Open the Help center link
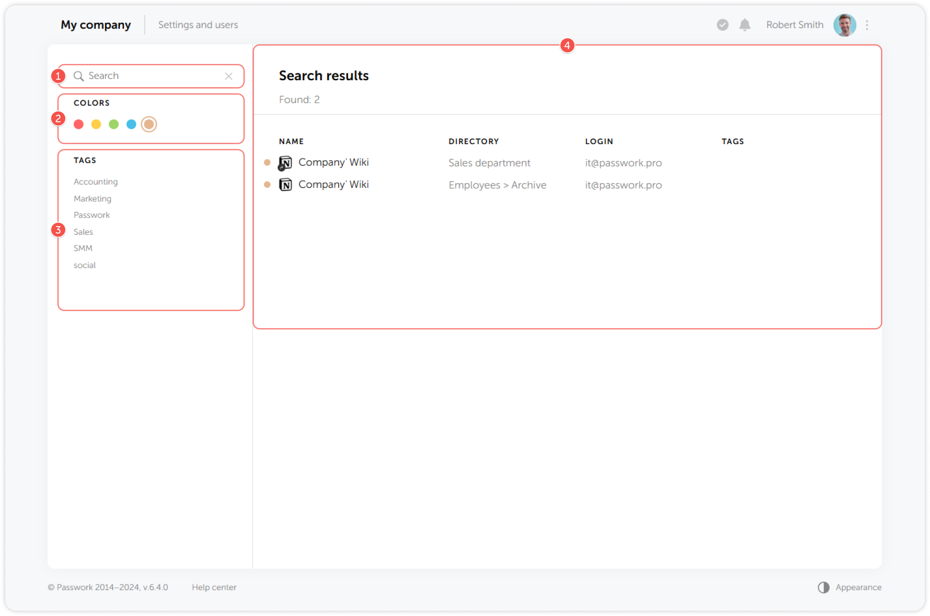Screen dimensions: 930x616 (x=215, y=587)
